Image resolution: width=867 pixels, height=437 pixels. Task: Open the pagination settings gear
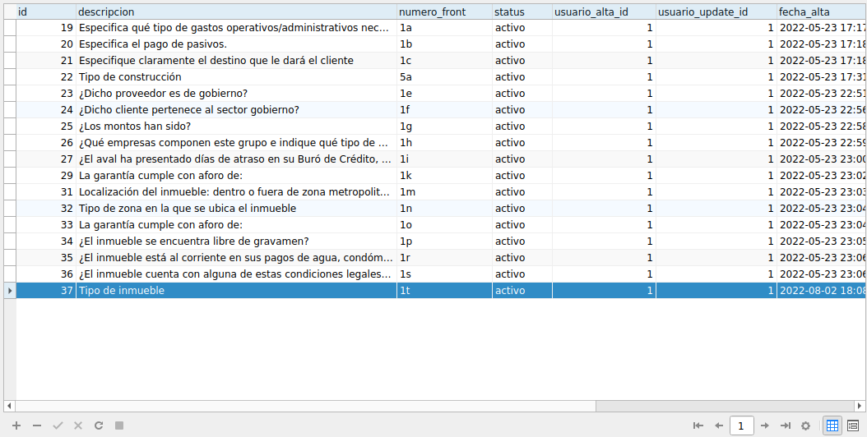click(x=806, y=425)
